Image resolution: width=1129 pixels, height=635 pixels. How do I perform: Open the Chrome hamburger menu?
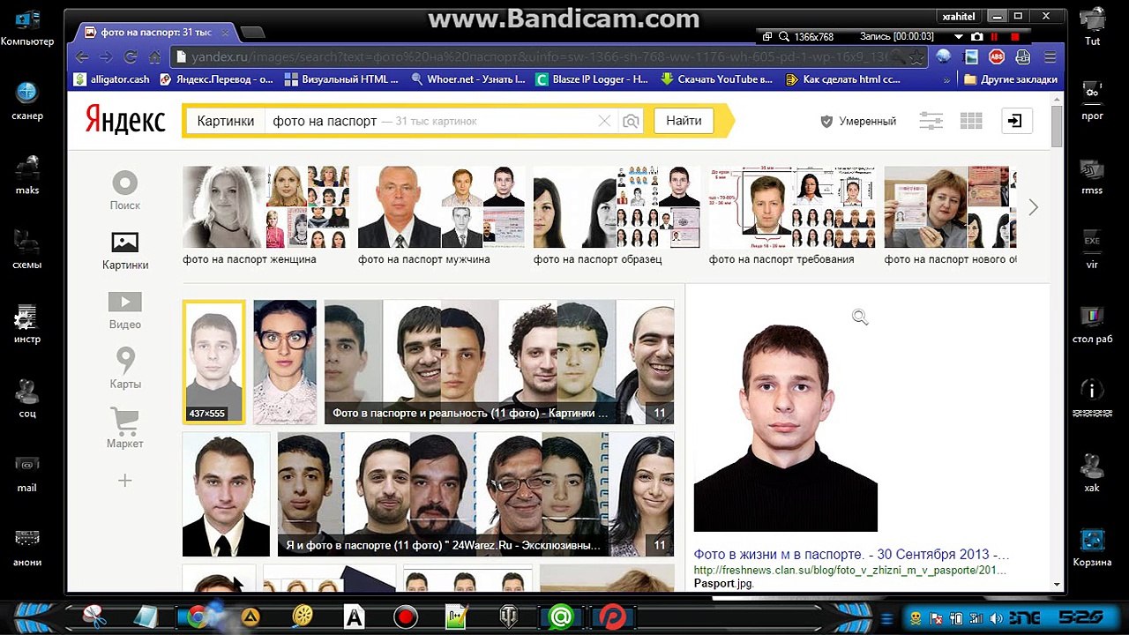click(x=1050, y=56)
